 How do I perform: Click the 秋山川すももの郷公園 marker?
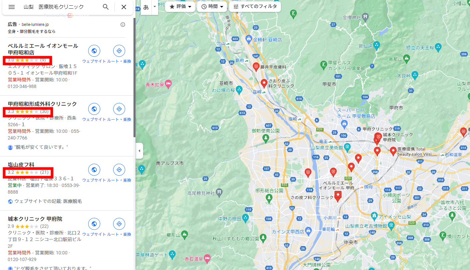click(x=263, y=238)
